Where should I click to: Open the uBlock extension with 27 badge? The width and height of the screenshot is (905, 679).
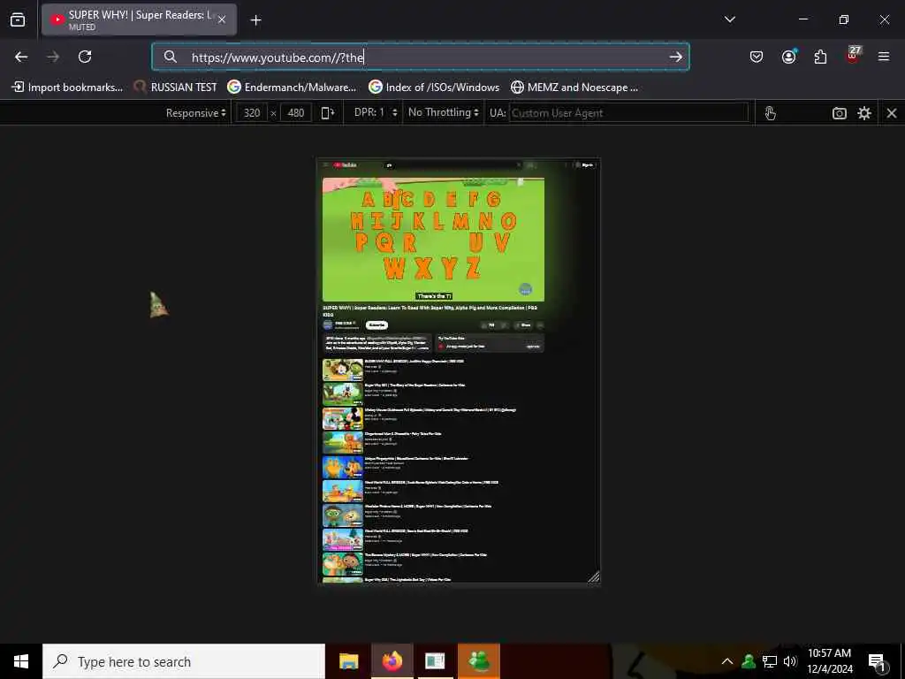[853, 56]
